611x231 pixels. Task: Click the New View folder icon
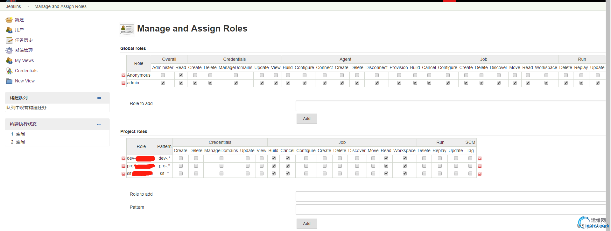click(x=9, y=81)
